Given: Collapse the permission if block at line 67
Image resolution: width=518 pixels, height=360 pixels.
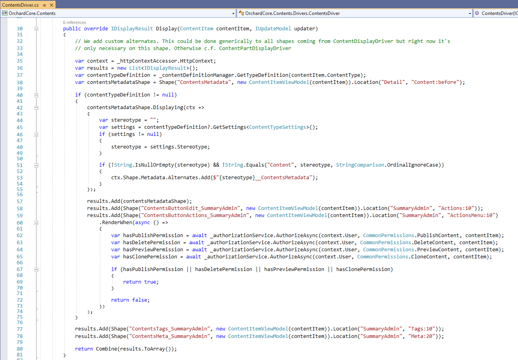Looking at the screenshot, I should tap(36, 269).
